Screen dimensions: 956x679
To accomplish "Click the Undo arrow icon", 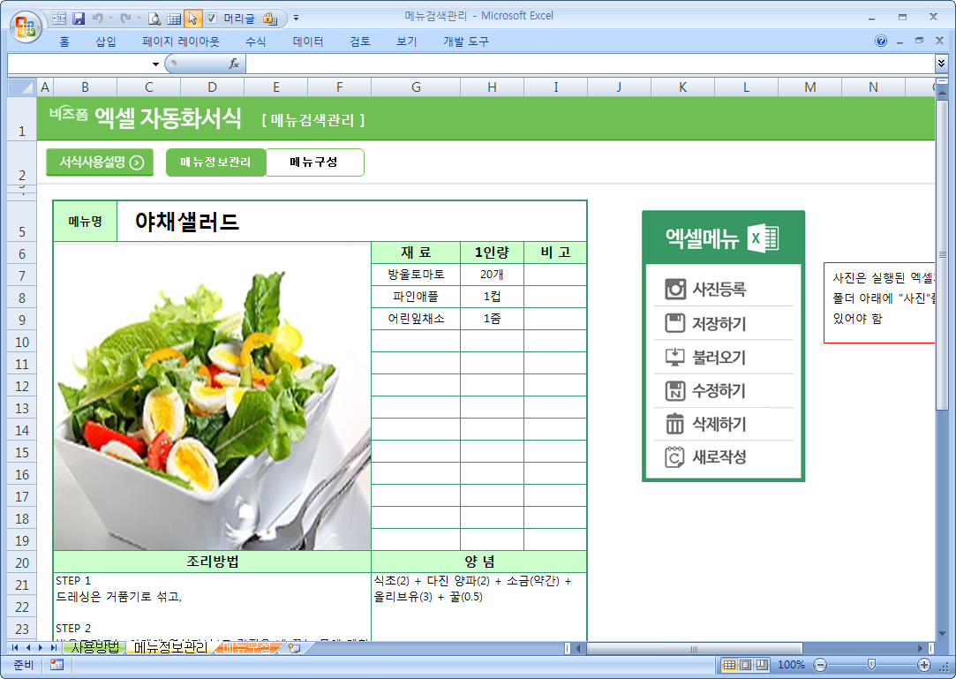I will tap(97, 19).
